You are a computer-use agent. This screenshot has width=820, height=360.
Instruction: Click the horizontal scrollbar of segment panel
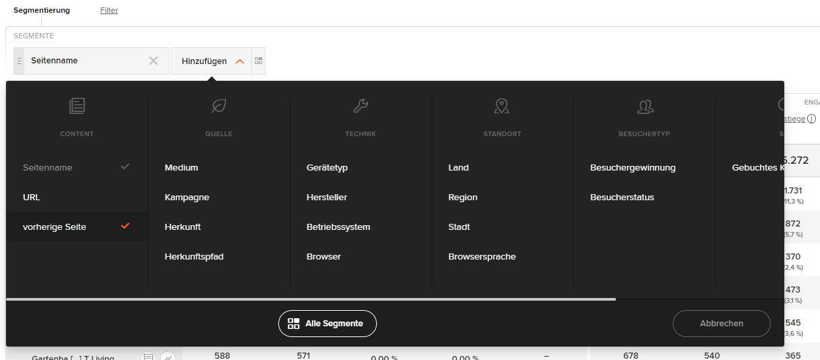(311, 298)
